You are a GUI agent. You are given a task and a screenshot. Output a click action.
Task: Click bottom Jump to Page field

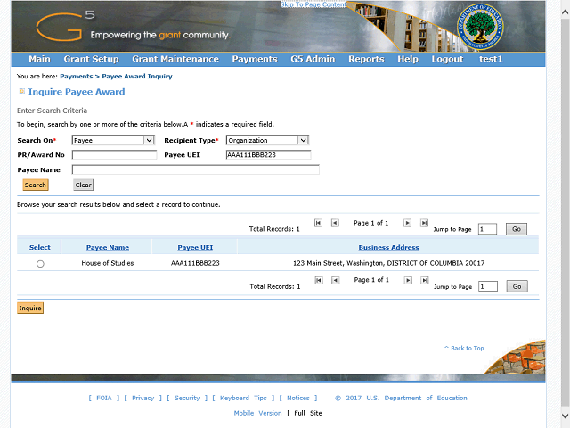(488, 286)
